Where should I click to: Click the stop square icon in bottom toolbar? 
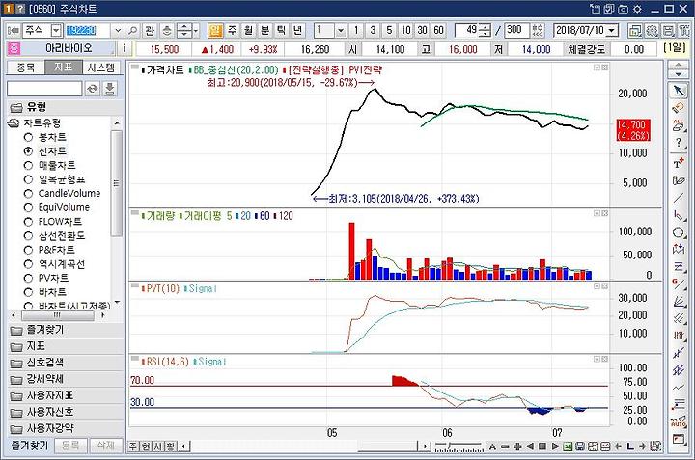coord(542,446)
